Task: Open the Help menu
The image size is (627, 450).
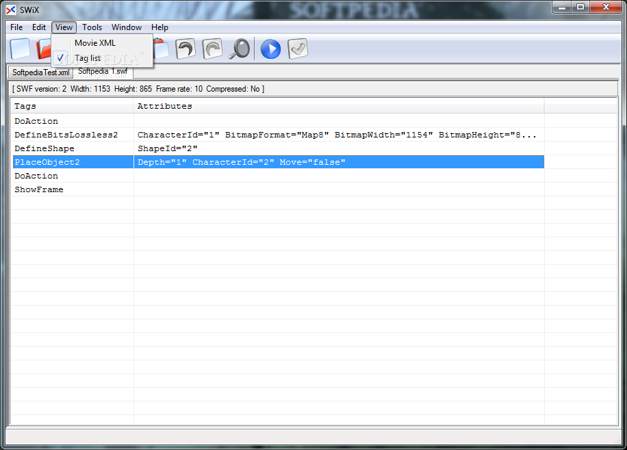Action: (159, 27)
